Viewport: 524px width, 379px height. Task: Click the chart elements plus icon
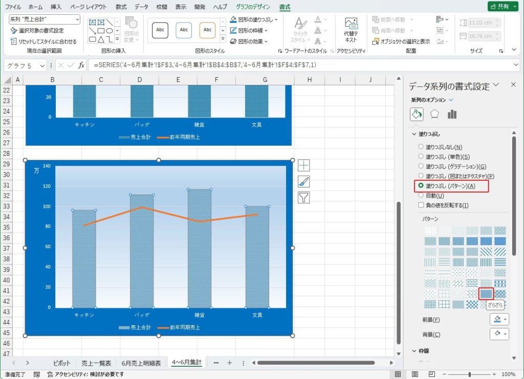(x=304, y=165)
